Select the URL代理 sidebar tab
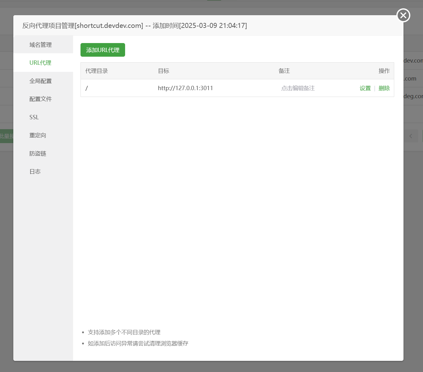This screenshot has width=423, height=372. pyautogui.click(x=41, y=63)
